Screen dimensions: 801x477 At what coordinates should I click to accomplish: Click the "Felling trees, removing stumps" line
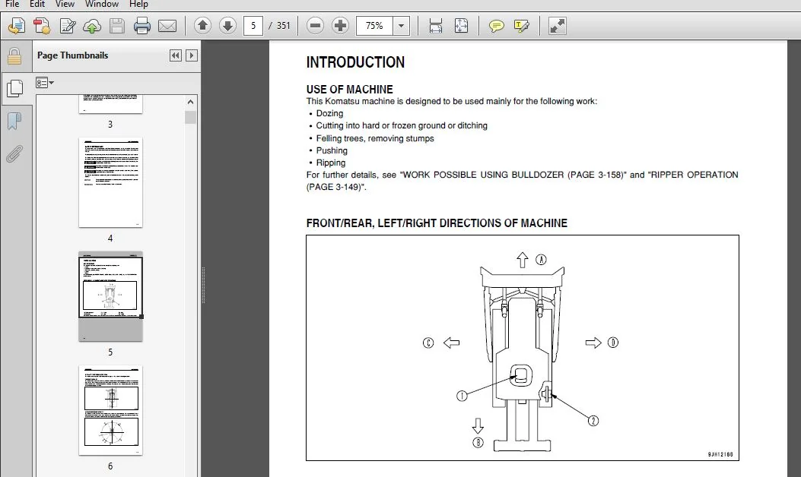coord(375,138)
